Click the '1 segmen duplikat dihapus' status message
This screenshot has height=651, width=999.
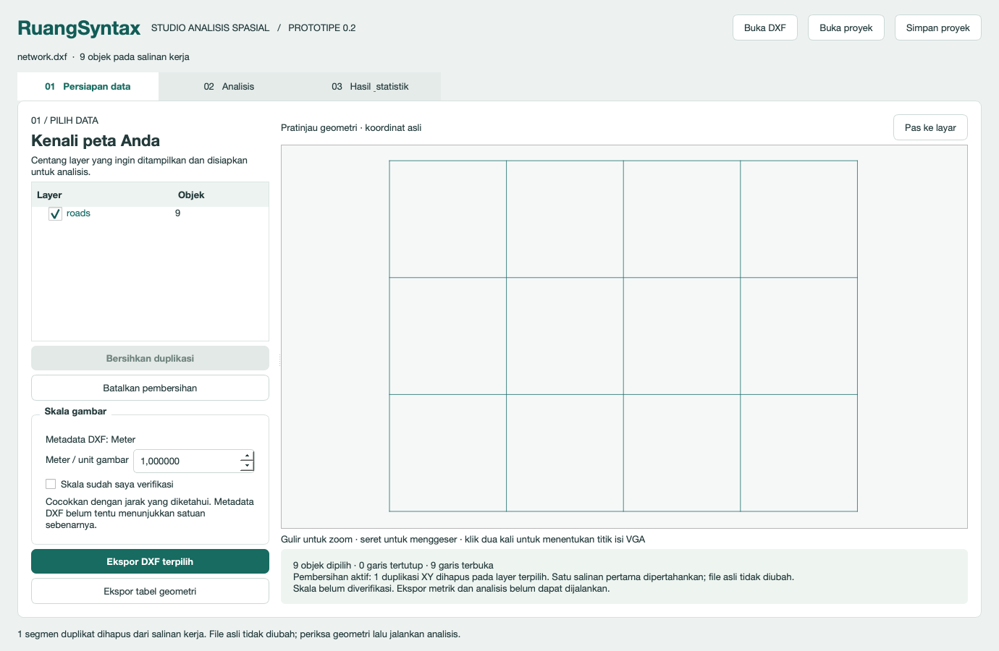click(x=239, y=634)
